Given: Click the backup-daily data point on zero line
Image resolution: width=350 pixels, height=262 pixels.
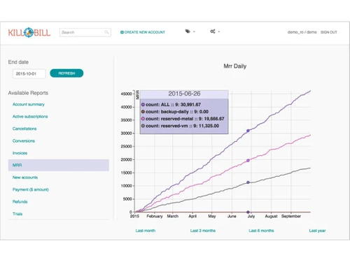Looking at the screenshot, I should pos(248,212).
